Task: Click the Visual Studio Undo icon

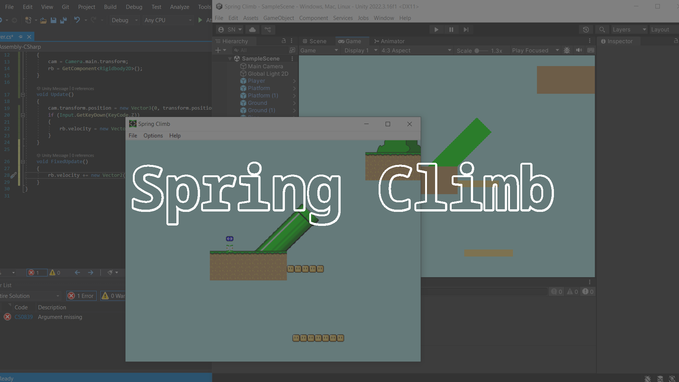Action: pyautogui.click(x=77, y=20)
